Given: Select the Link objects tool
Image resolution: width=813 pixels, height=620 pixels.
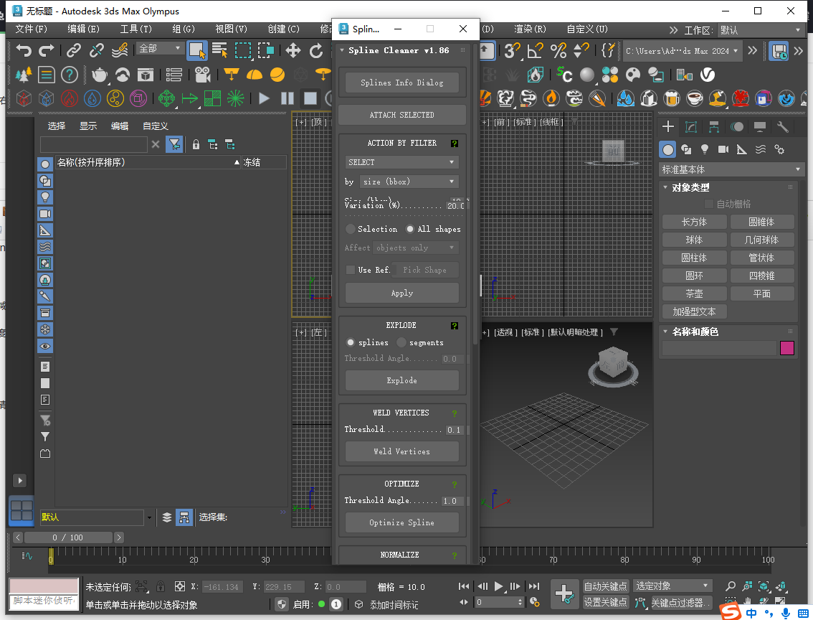Looking at the screenshot, I should coord(74,51).
